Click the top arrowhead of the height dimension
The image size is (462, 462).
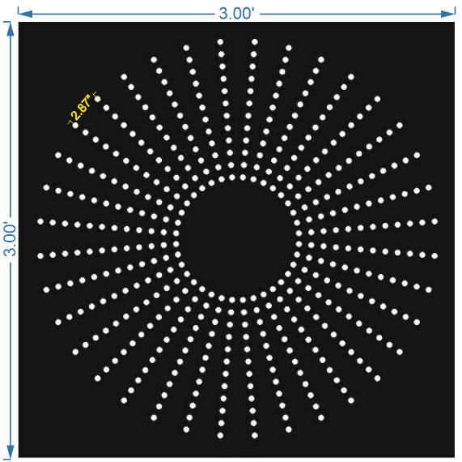coord(11,29)
